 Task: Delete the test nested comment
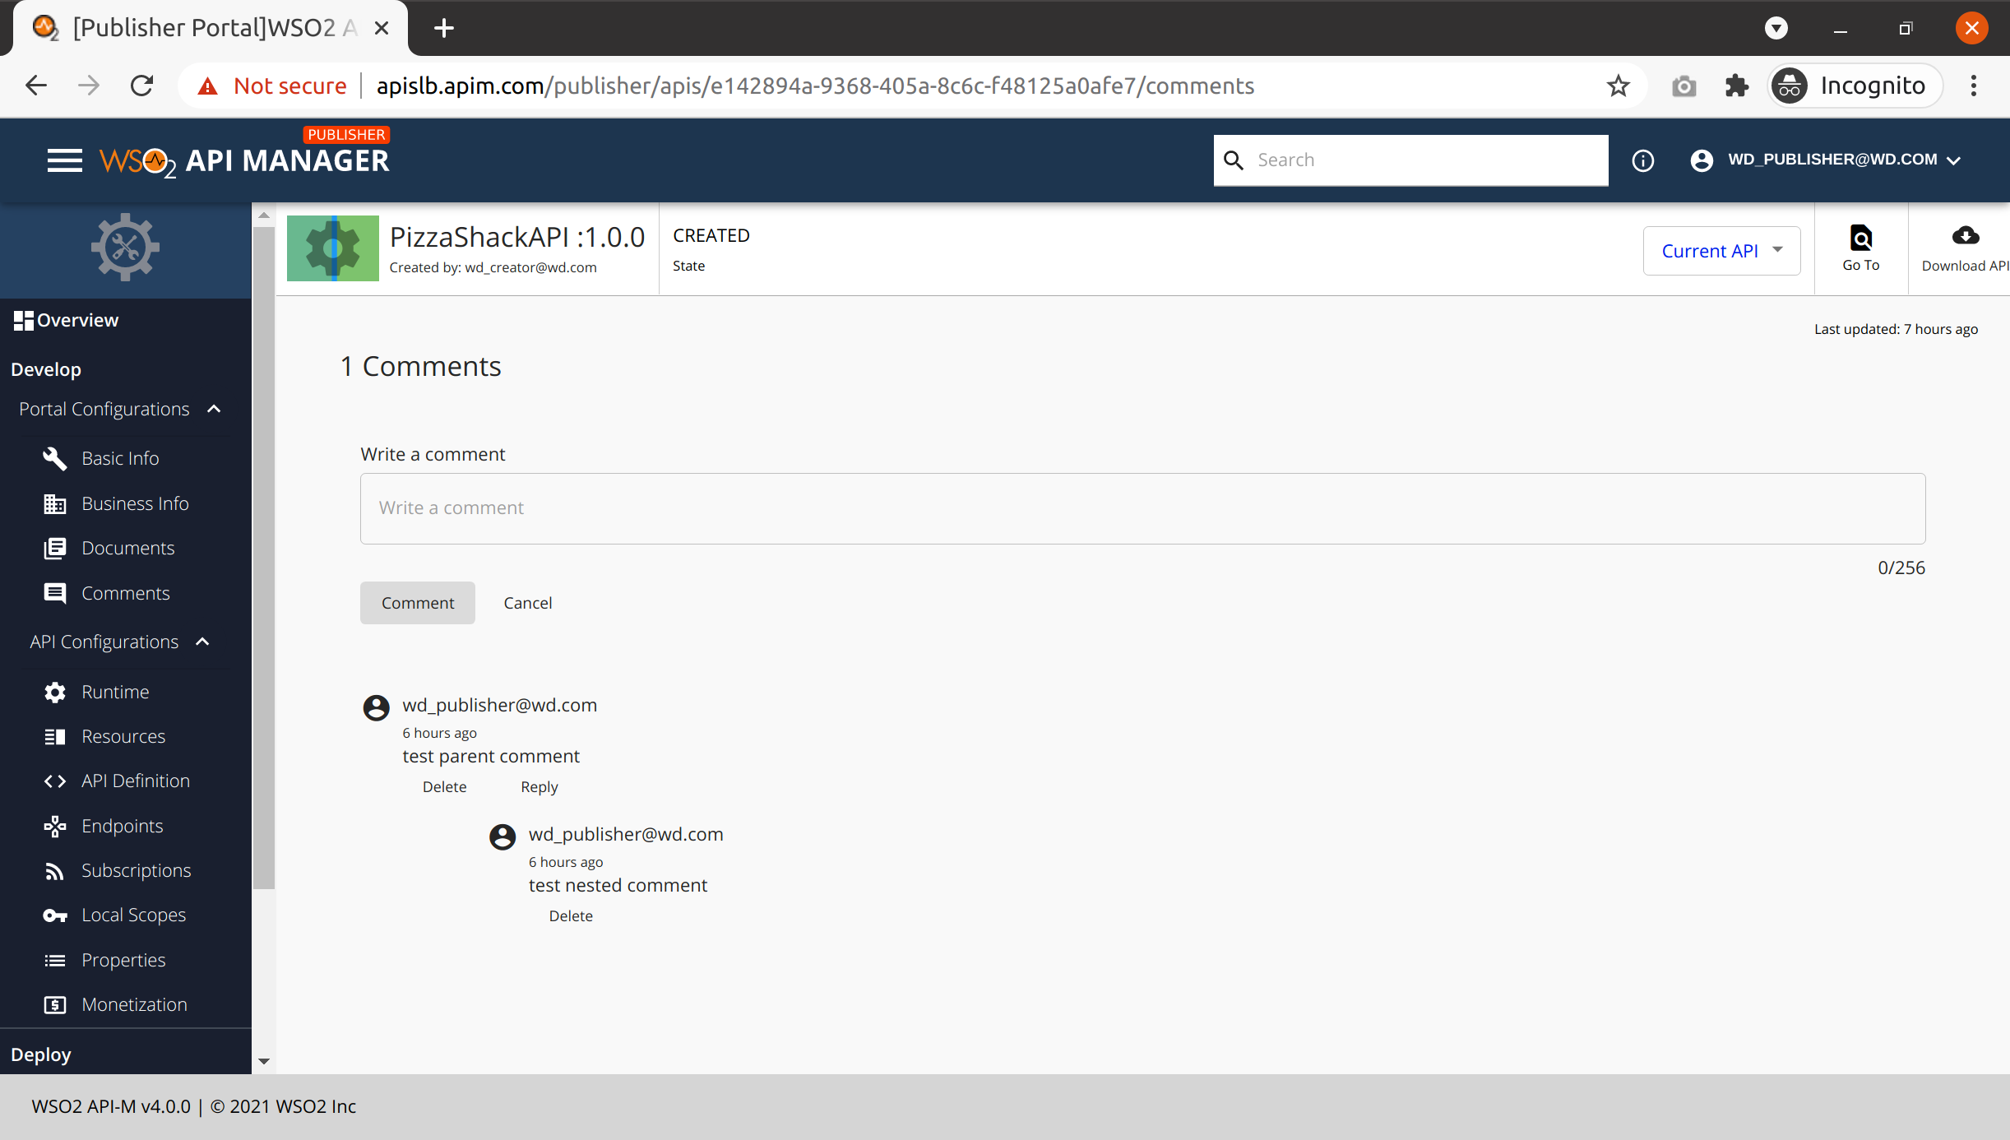click(570, 915)
